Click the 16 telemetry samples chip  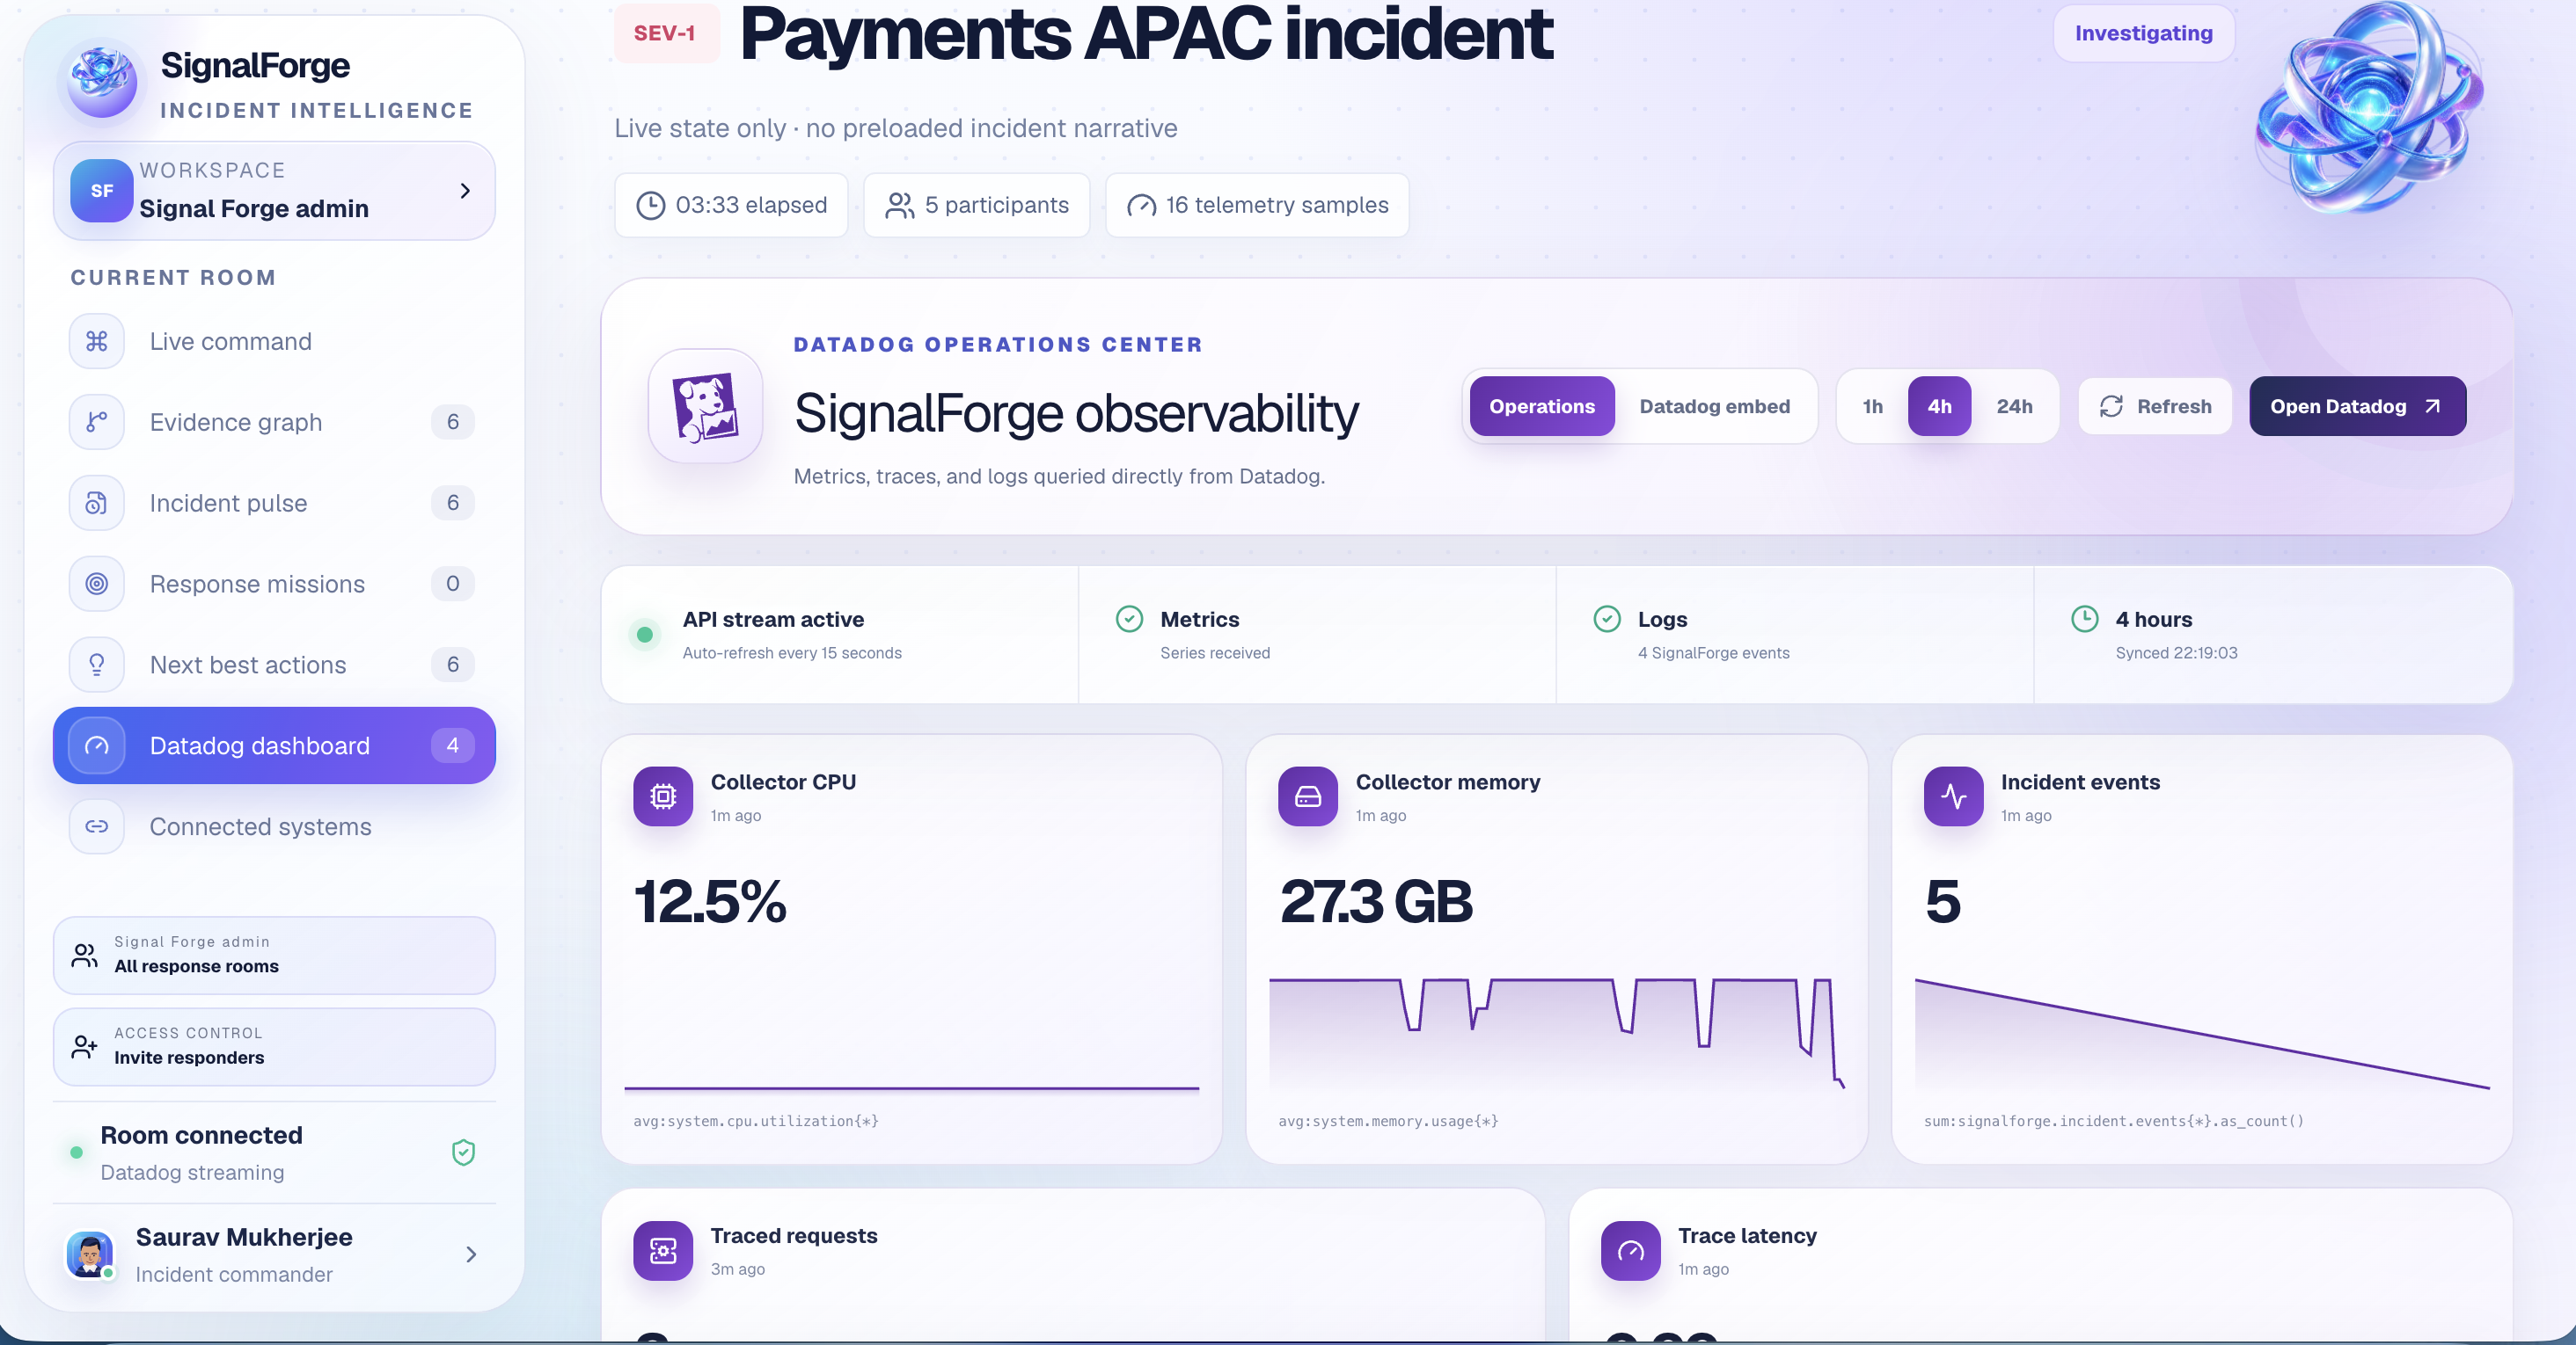[1257, 205]
